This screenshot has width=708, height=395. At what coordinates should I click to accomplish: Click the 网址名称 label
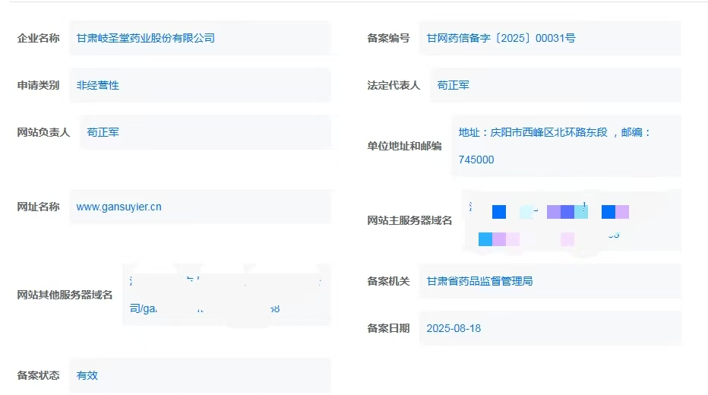click(x=39, y=207)
